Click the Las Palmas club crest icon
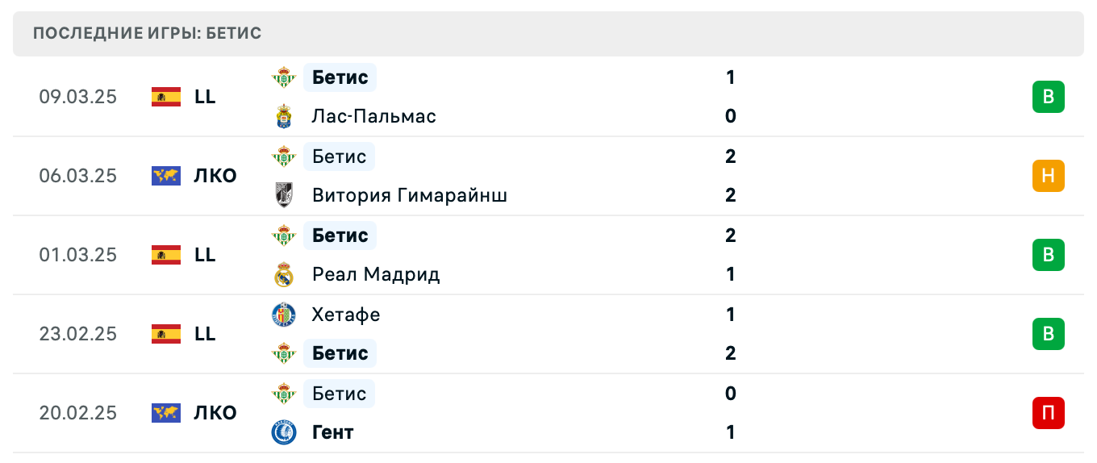This screenshot has height=463, width=1097. tap(284, 116)
